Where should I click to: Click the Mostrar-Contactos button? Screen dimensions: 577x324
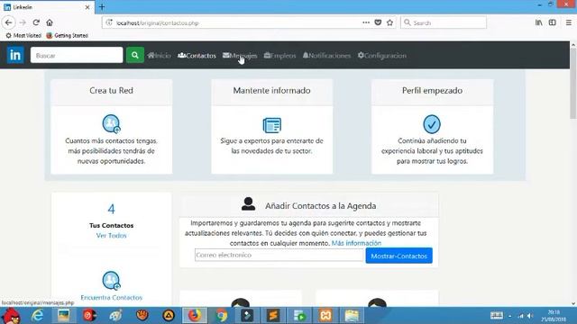[x=398, y=256]
